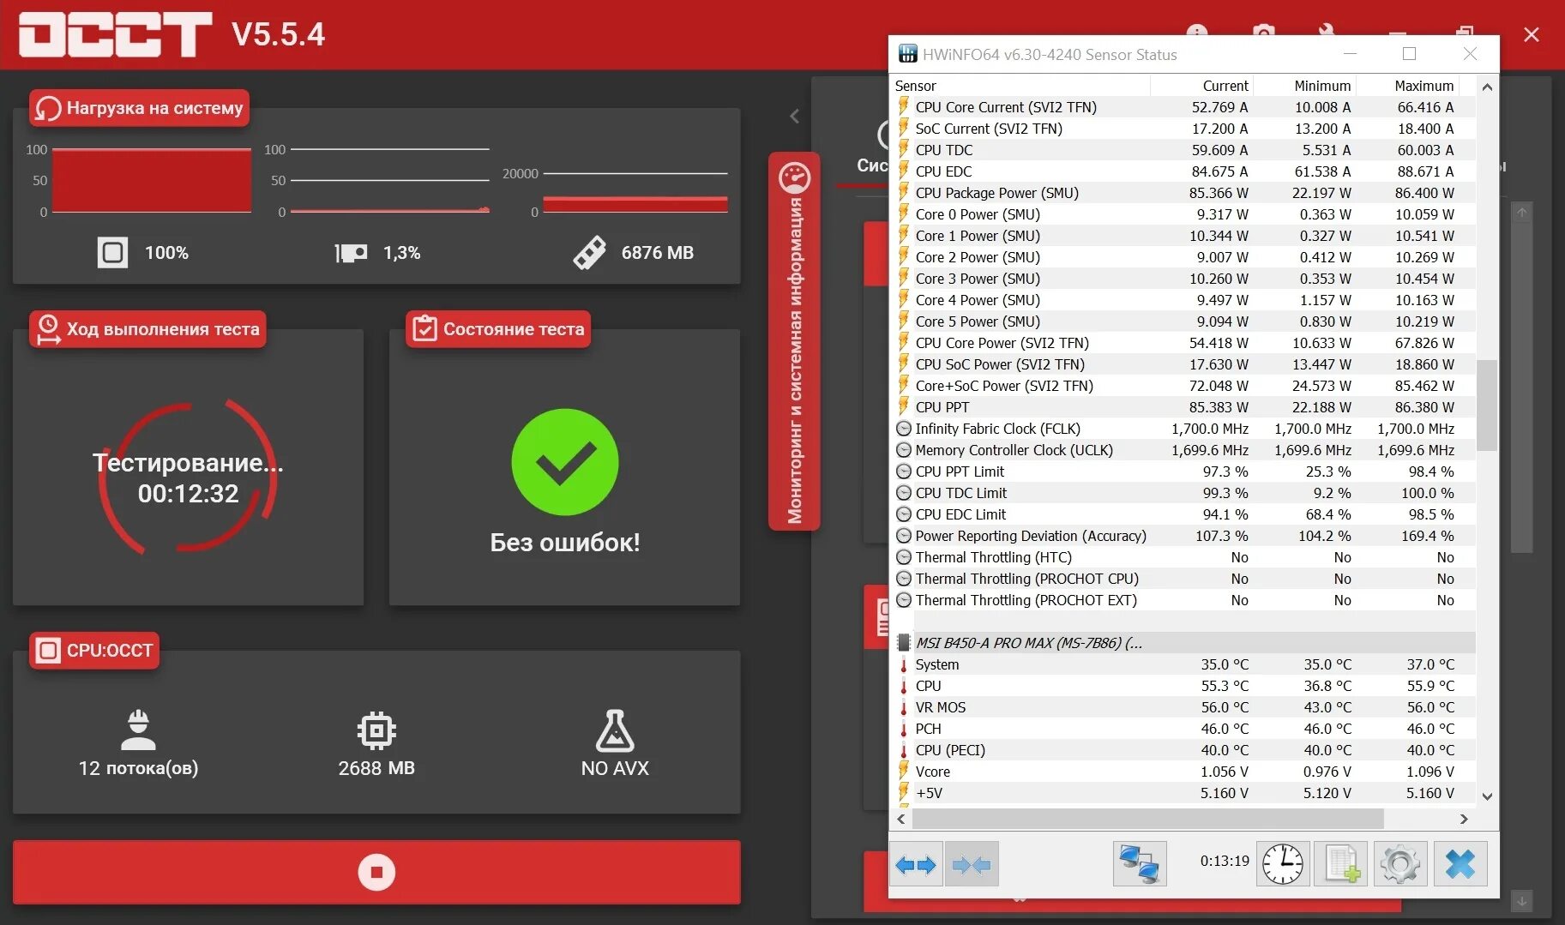Click the test timer 00:12:32
The height and width of the screenshot is (925, 1565).
coord(189,494)
